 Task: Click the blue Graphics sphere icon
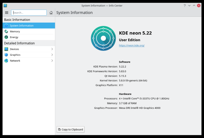coord(6,55)
